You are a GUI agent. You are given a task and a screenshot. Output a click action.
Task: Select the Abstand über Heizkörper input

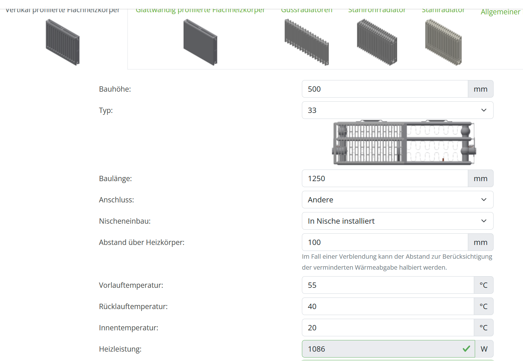pyautogui.click(x=385, y=242)
